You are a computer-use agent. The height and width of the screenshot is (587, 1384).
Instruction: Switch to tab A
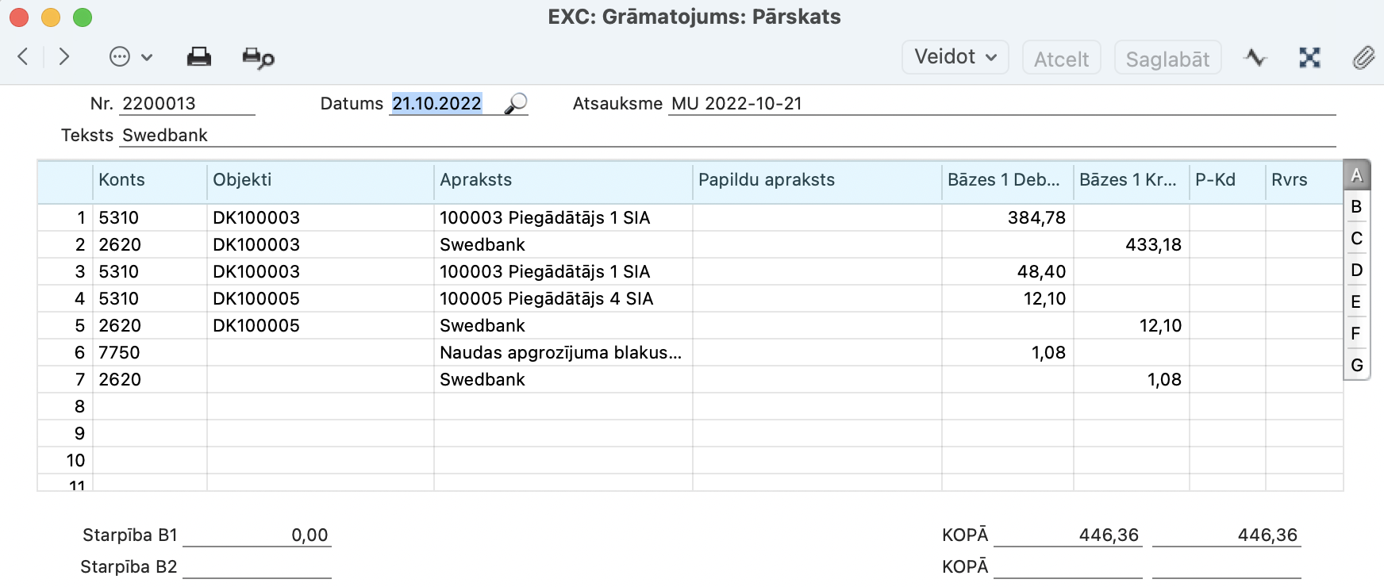tap(1356, 175)
